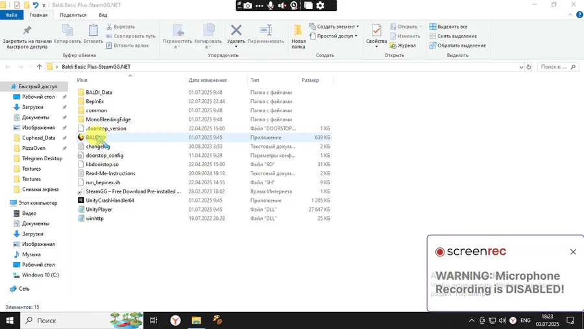Open Создать элемент dropdown
This screenshot has height=329, width=584.
click(334, 27)
